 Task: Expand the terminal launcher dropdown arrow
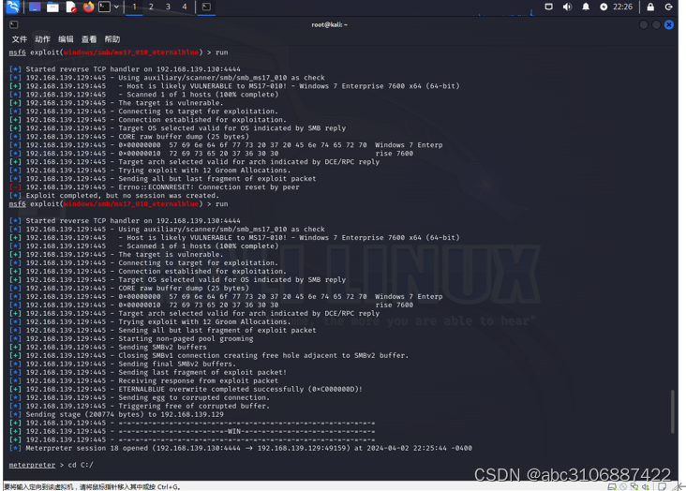(116, 7)
